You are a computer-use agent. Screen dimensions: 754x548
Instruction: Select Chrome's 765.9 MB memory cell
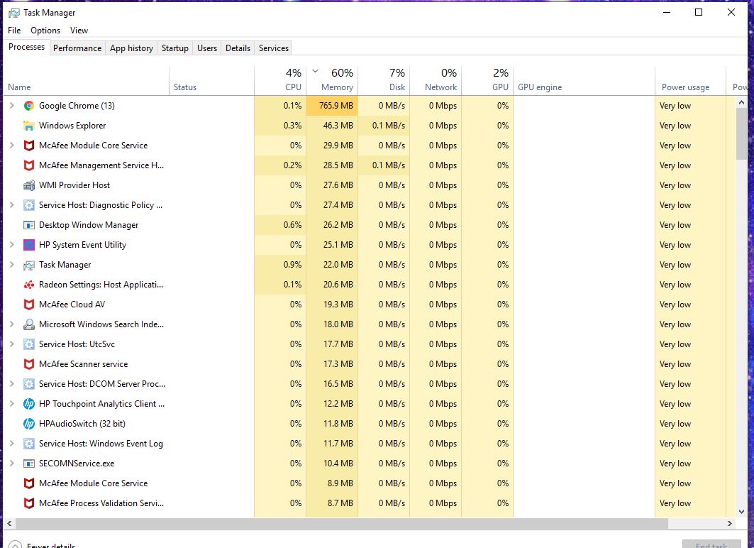pyautogui.click(x=332, y=106)
